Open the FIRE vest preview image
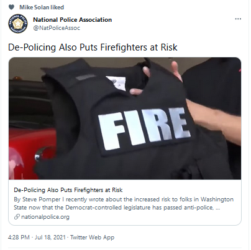The width and height of the screenshot is (251, 250). [125, 118]
